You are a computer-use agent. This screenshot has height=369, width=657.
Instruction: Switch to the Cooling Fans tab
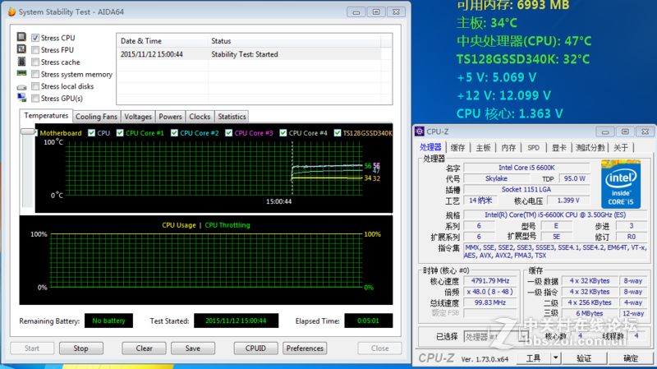96,117
